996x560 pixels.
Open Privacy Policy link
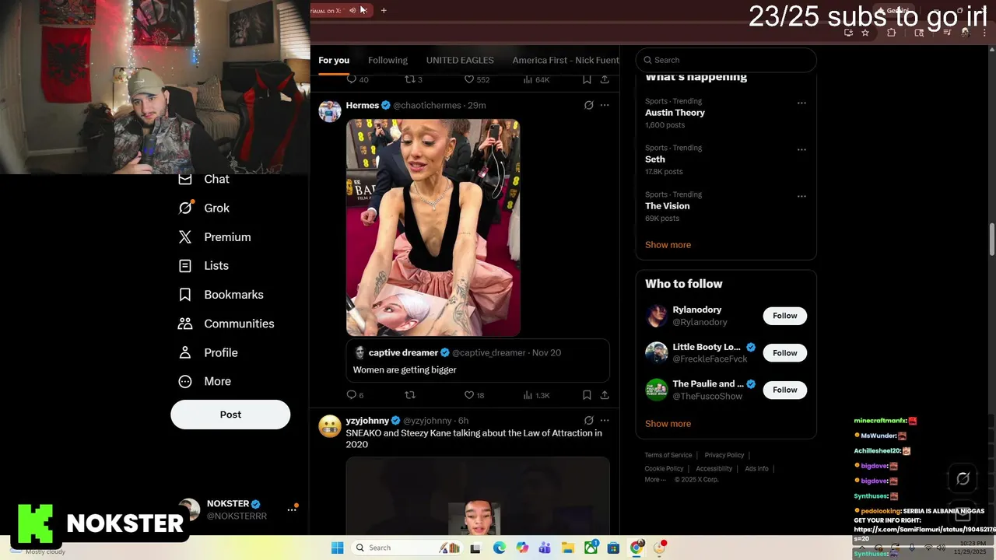point(724,455)
